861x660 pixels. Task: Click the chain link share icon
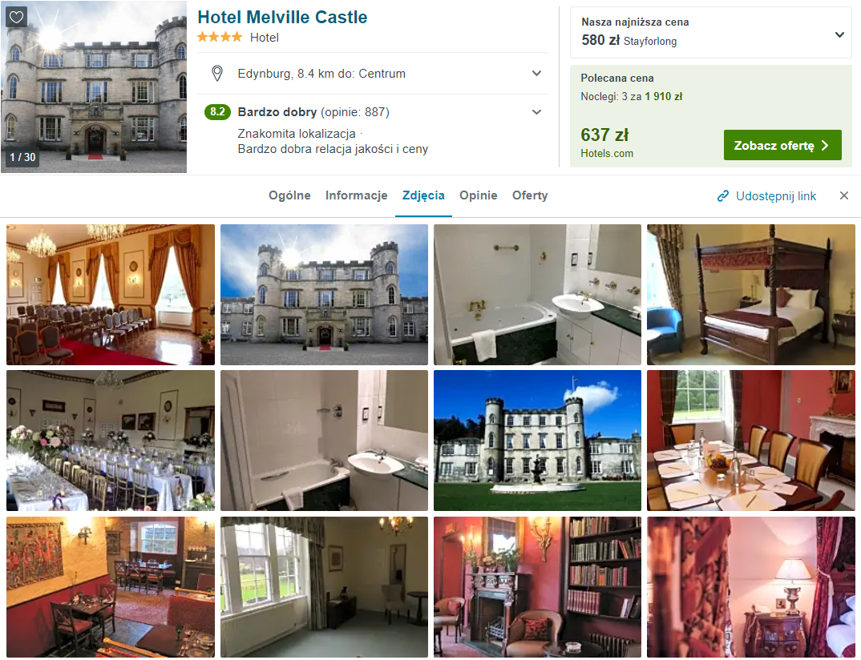pos(723,196)
